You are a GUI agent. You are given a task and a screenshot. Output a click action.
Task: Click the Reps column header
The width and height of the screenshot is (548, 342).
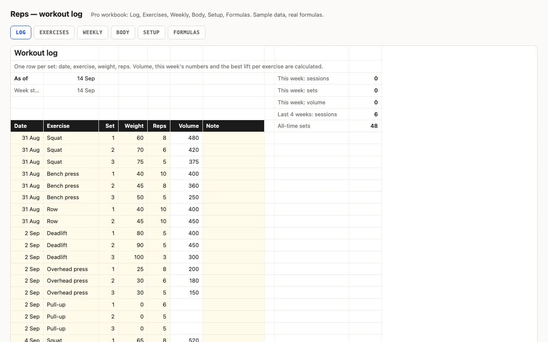click(159, 126)
